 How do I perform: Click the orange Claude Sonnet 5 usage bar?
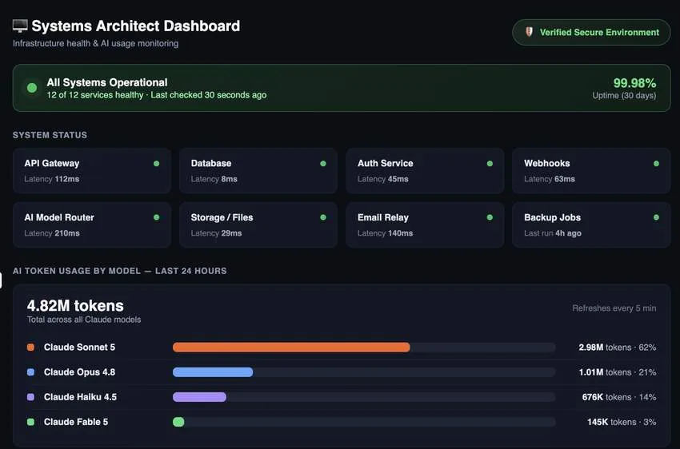(291, 348)
